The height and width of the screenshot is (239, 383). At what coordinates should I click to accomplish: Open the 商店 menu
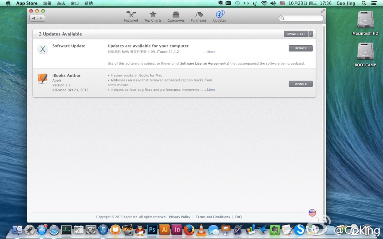(61, 3)
